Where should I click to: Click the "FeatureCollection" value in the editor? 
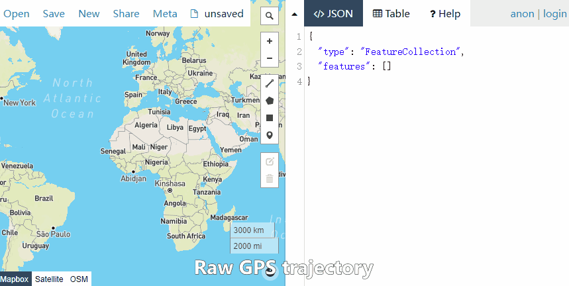pyautogui.click(x=411, y=52)
